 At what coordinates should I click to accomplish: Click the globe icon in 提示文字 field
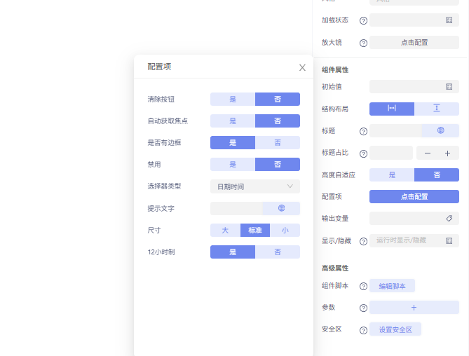point(281,208)
